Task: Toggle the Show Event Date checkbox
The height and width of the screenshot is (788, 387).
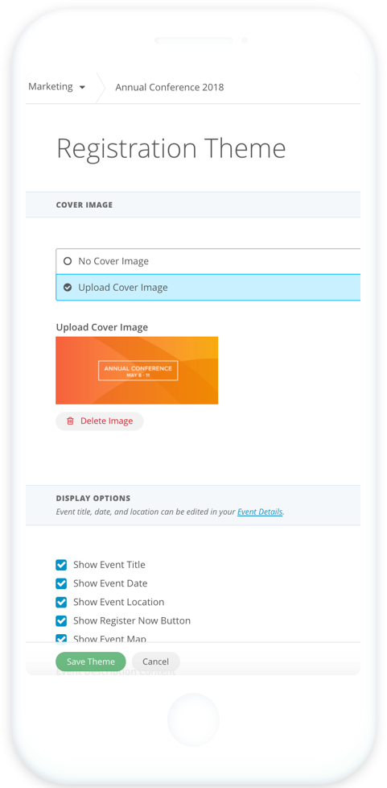Action: [x=61, y=583]
